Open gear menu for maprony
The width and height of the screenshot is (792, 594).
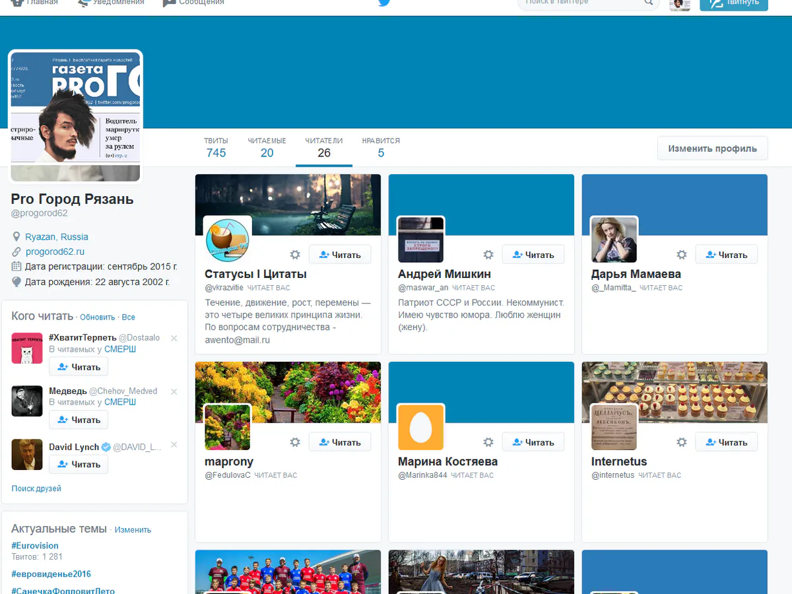295,442
